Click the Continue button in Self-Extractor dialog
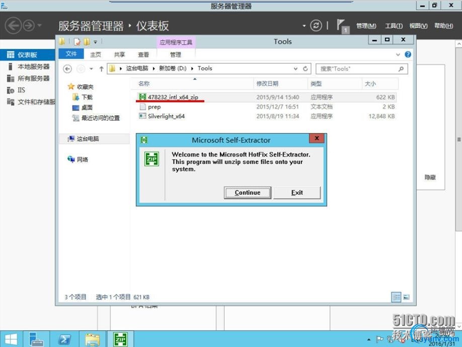 (x=248, y=192)
